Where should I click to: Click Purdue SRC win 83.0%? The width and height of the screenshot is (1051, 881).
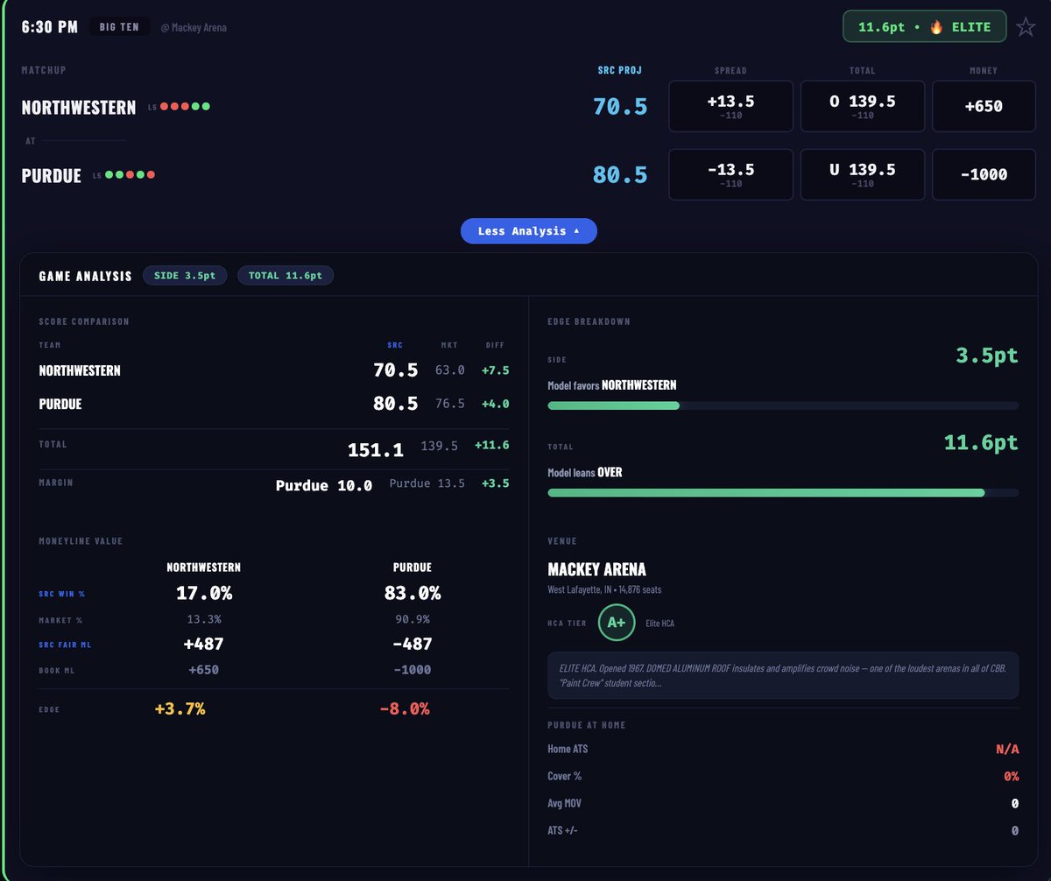[413, 594]
